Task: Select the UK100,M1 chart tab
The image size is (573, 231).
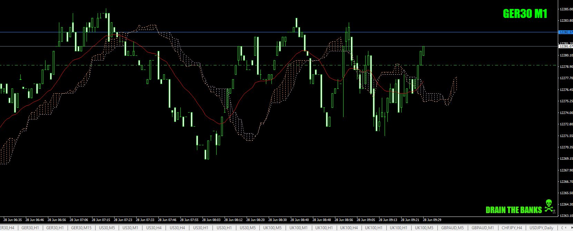Action: 298,228
